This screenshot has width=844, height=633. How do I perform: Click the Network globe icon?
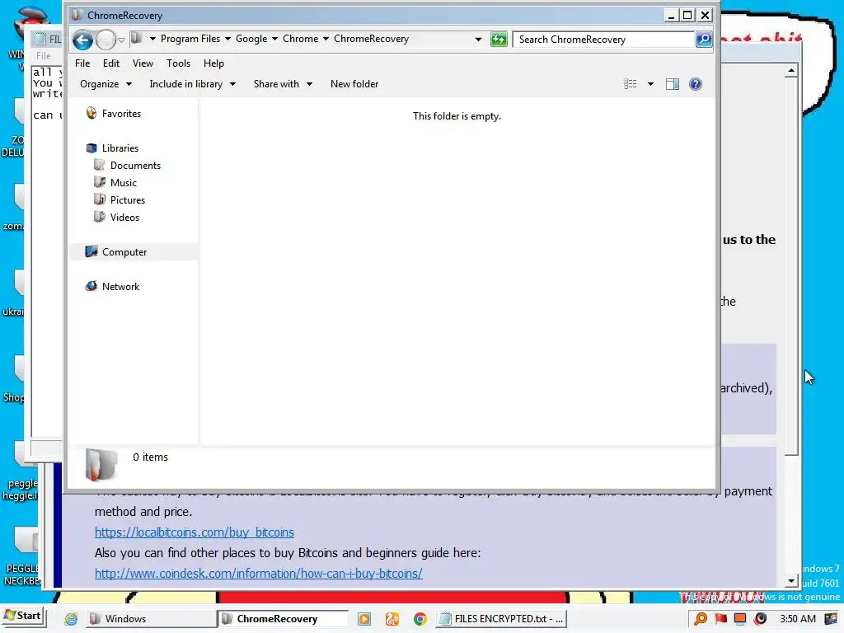point(91,286)
